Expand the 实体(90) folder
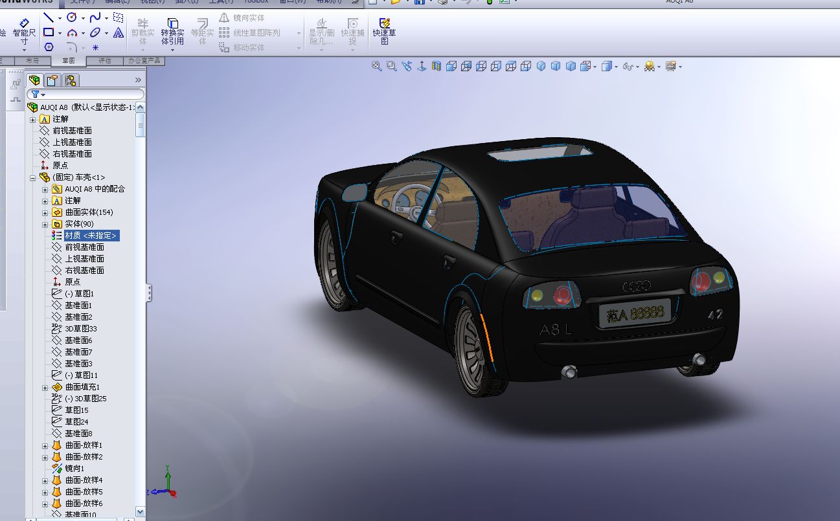The width and height of the screenshot is (840, 521). 45,224
